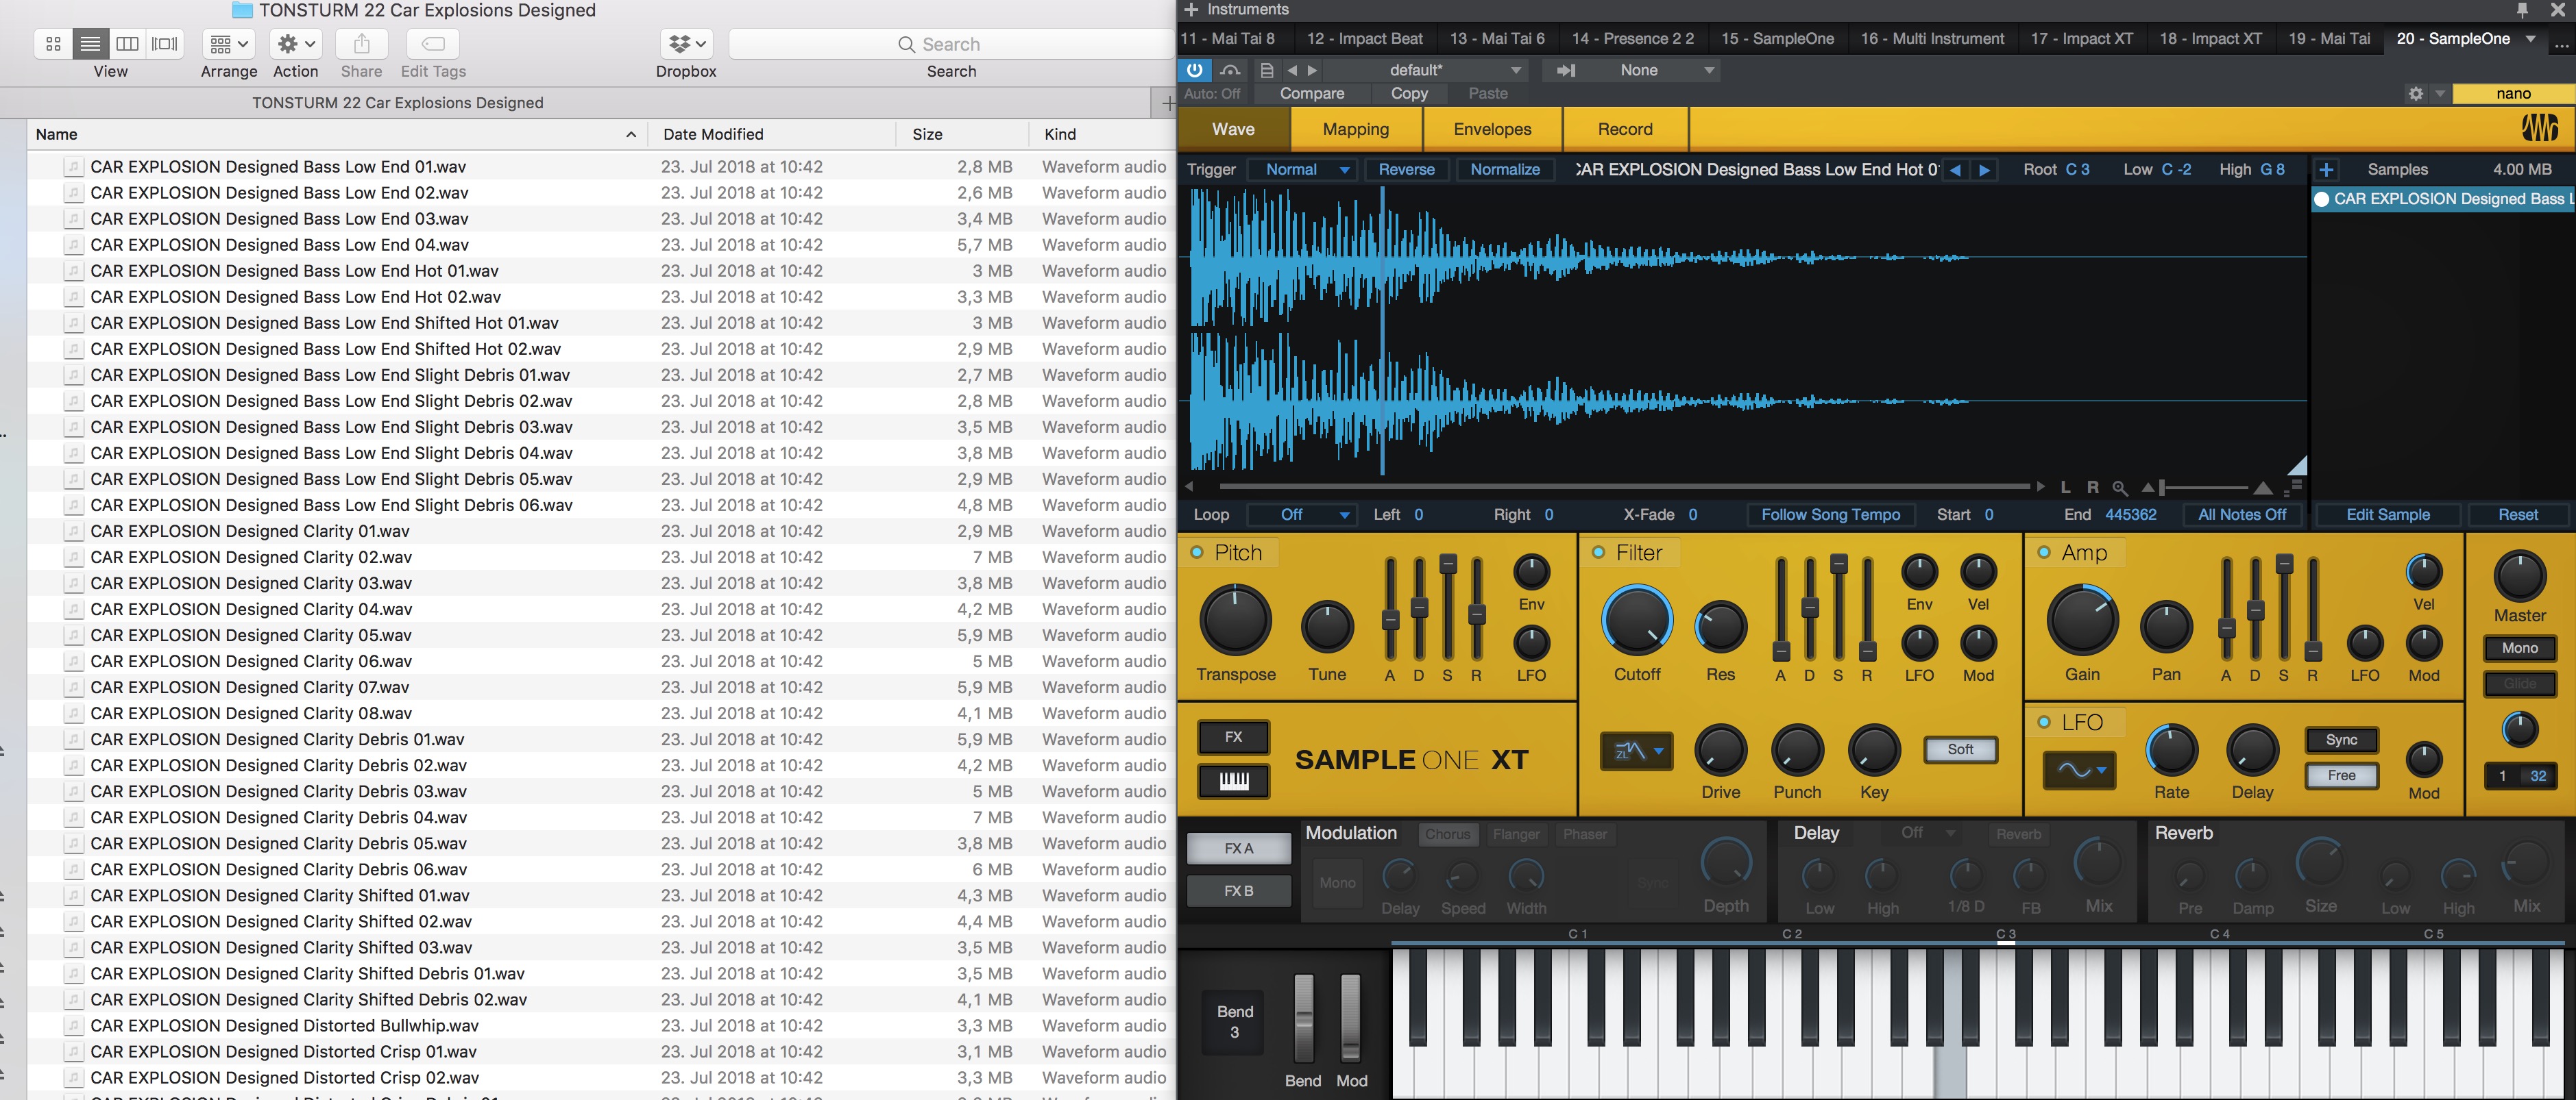Toggle the SampleOne power bypass button
The height and width of the screenshot is (1100, 2576).
pyautogui.click(x=1195, y=70)
